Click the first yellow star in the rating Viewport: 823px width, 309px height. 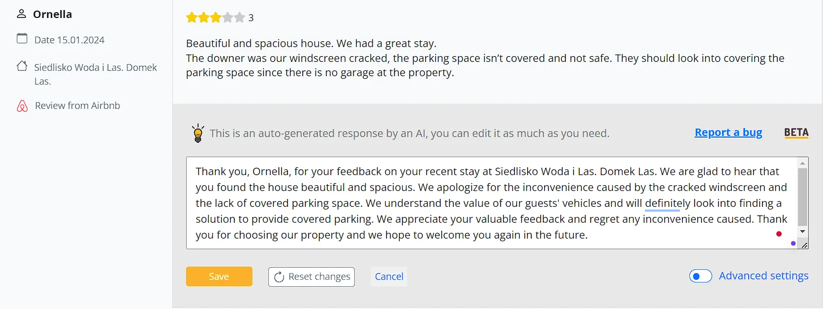[x=191, y=17]
